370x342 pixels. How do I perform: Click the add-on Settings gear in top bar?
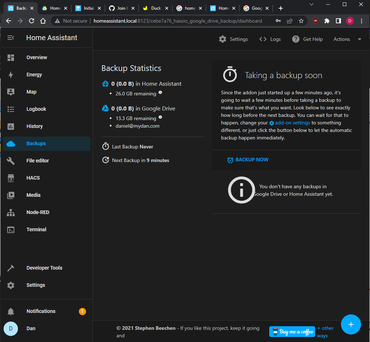tap(223, 39)
